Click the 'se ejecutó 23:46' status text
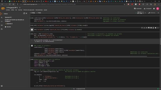The height and width of the screenshot is (90, 161). pos(80,89)
